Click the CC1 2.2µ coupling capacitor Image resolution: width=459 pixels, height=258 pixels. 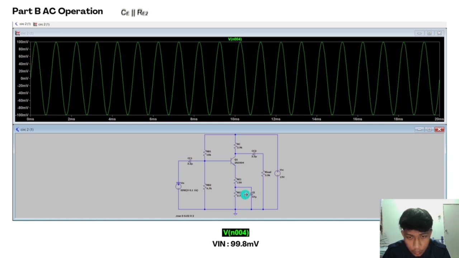190,161
